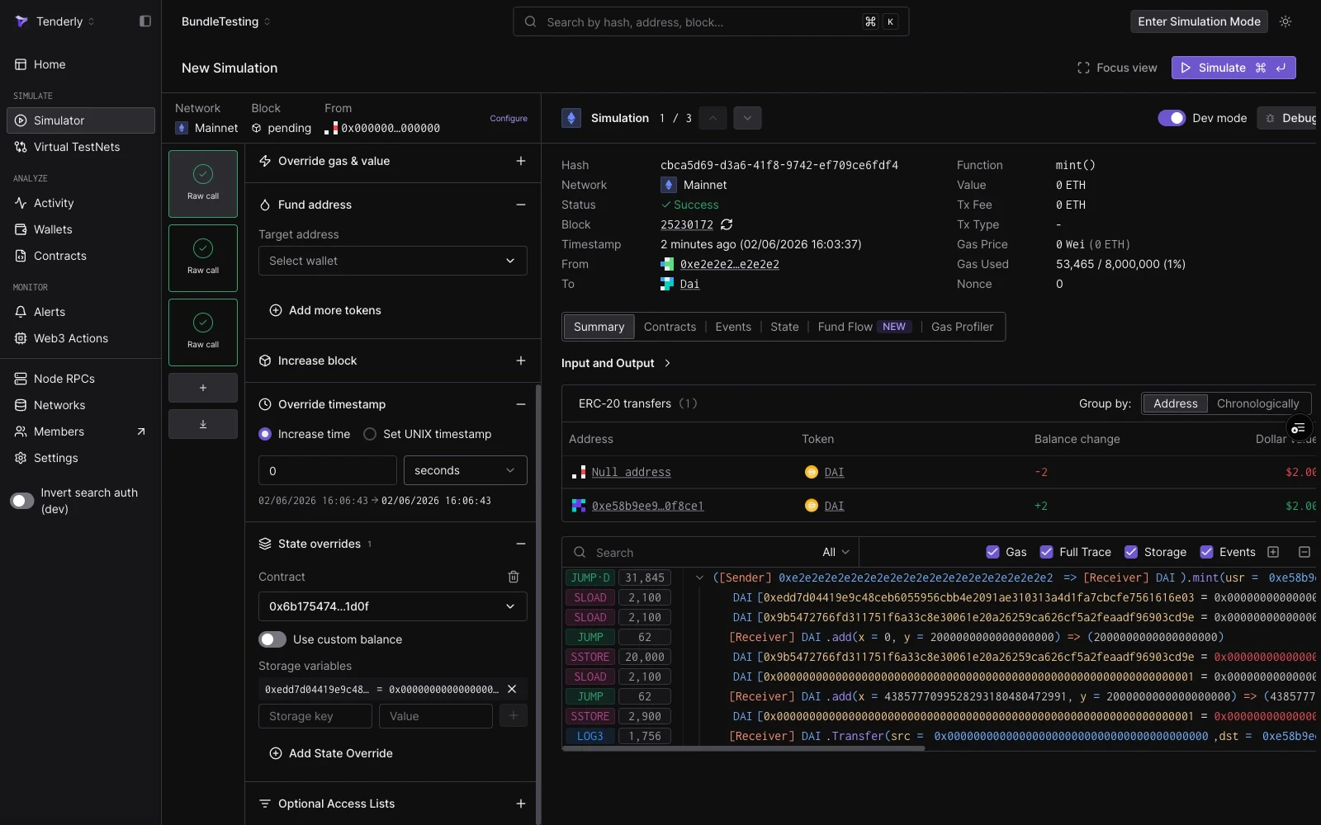This screenshot has width=1321, height=825.
Task: Open the All filter dropdown in trace search
Action: (x=836, y=552)
